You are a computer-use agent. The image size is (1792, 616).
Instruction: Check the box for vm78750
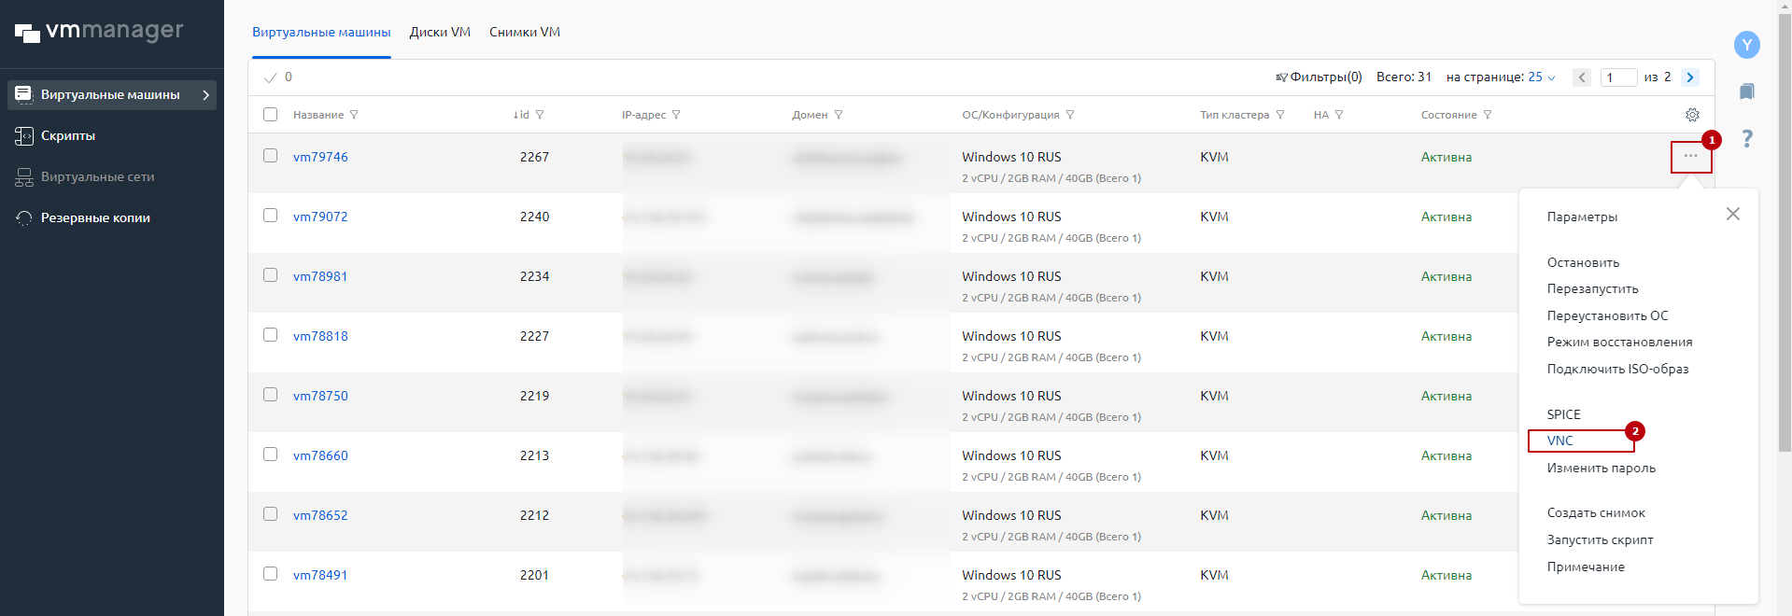[x=271, y=395]
